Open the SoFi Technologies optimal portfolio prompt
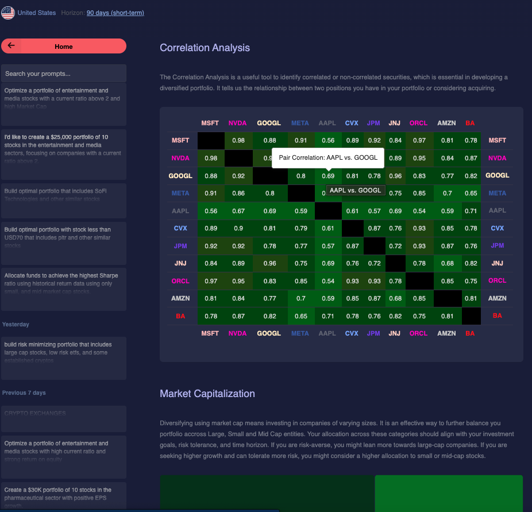This screenshot has height=512, width=532. click(x=64, y=201)
